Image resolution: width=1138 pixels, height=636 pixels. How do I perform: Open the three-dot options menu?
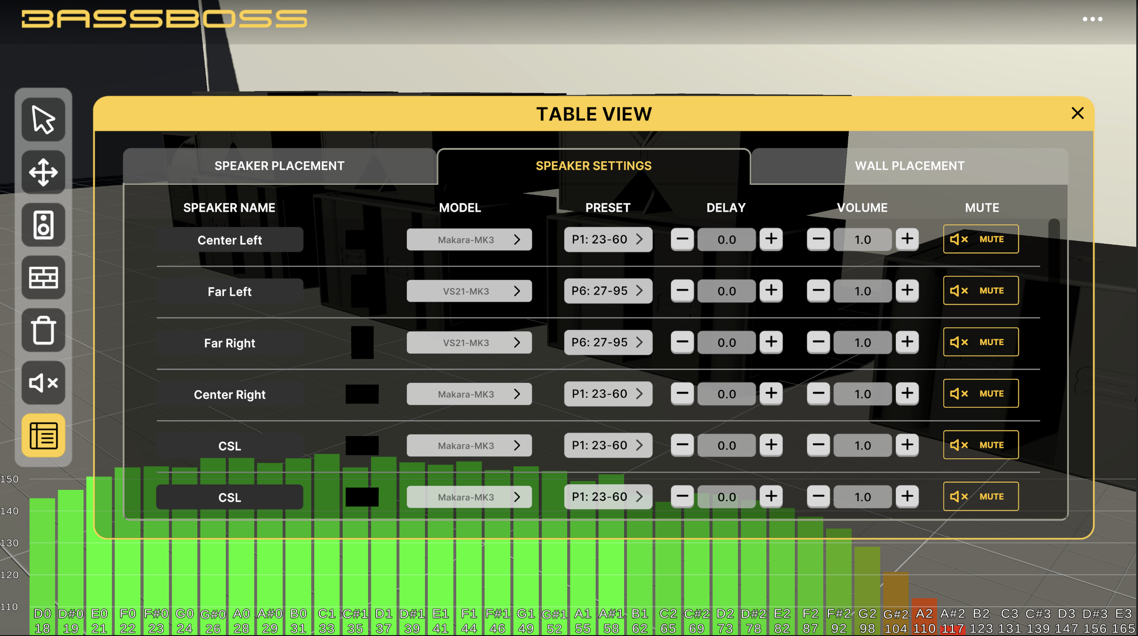coord(1092,19)
